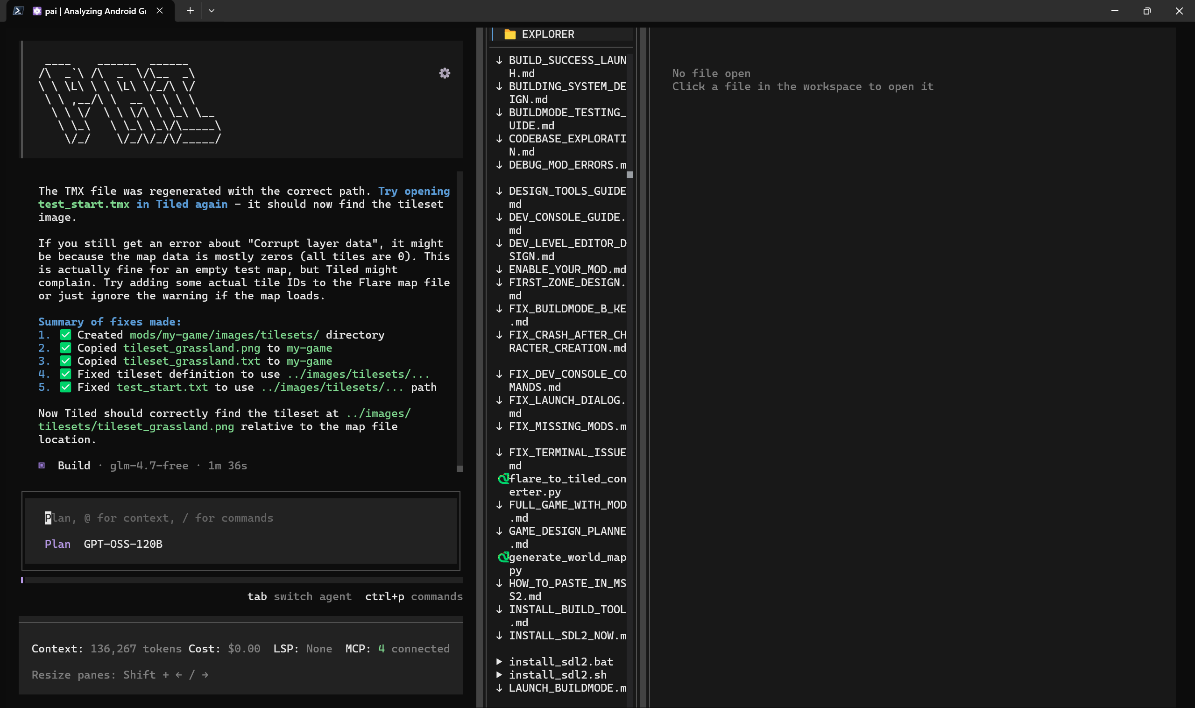
Task: Click the markdown arrow icon beside BUILD_SUCCESS_LAUNCH.md
Action: [x=499, y=60]
